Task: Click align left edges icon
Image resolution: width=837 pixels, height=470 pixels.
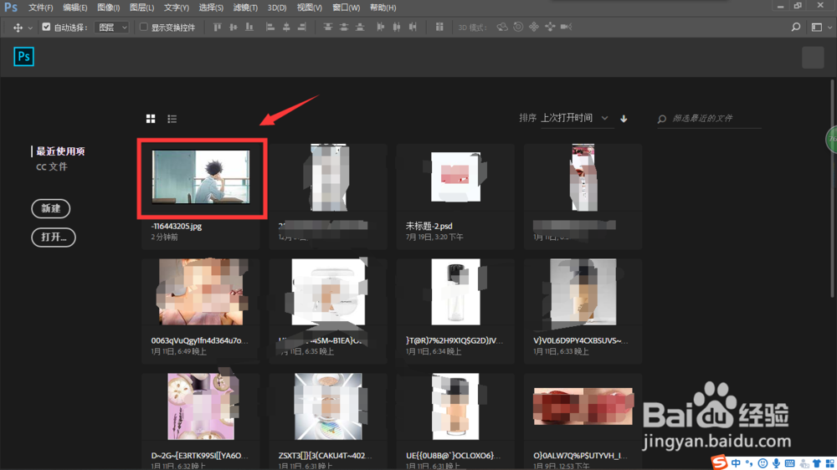Action: coord(270,27)
